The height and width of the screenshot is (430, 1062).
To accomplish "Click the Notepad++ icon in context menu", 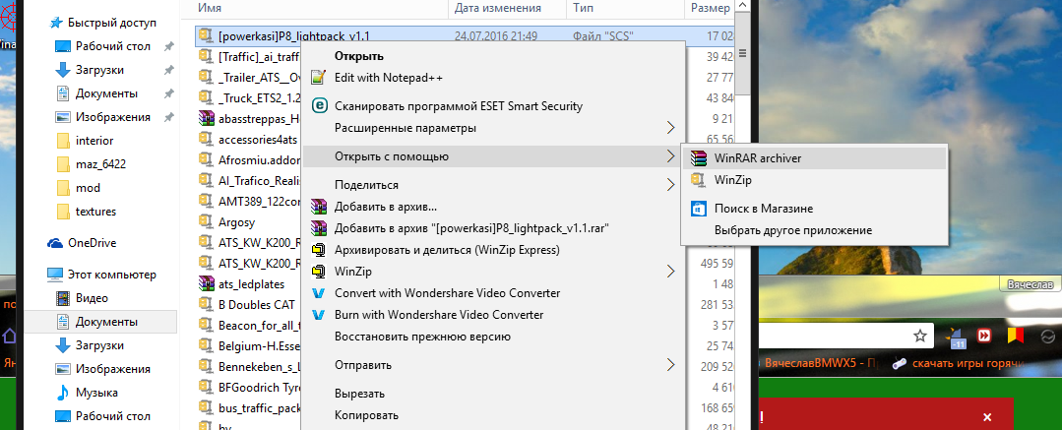I will 318,78.
